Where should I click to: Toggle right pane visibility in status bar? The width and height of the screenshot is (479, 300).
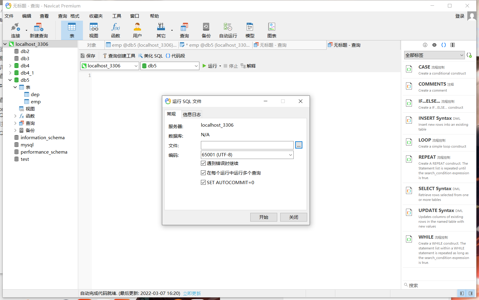[471, 293]
